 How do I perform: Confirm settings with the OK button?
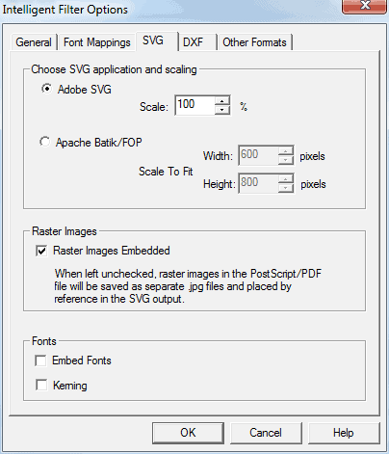(188, 433)
